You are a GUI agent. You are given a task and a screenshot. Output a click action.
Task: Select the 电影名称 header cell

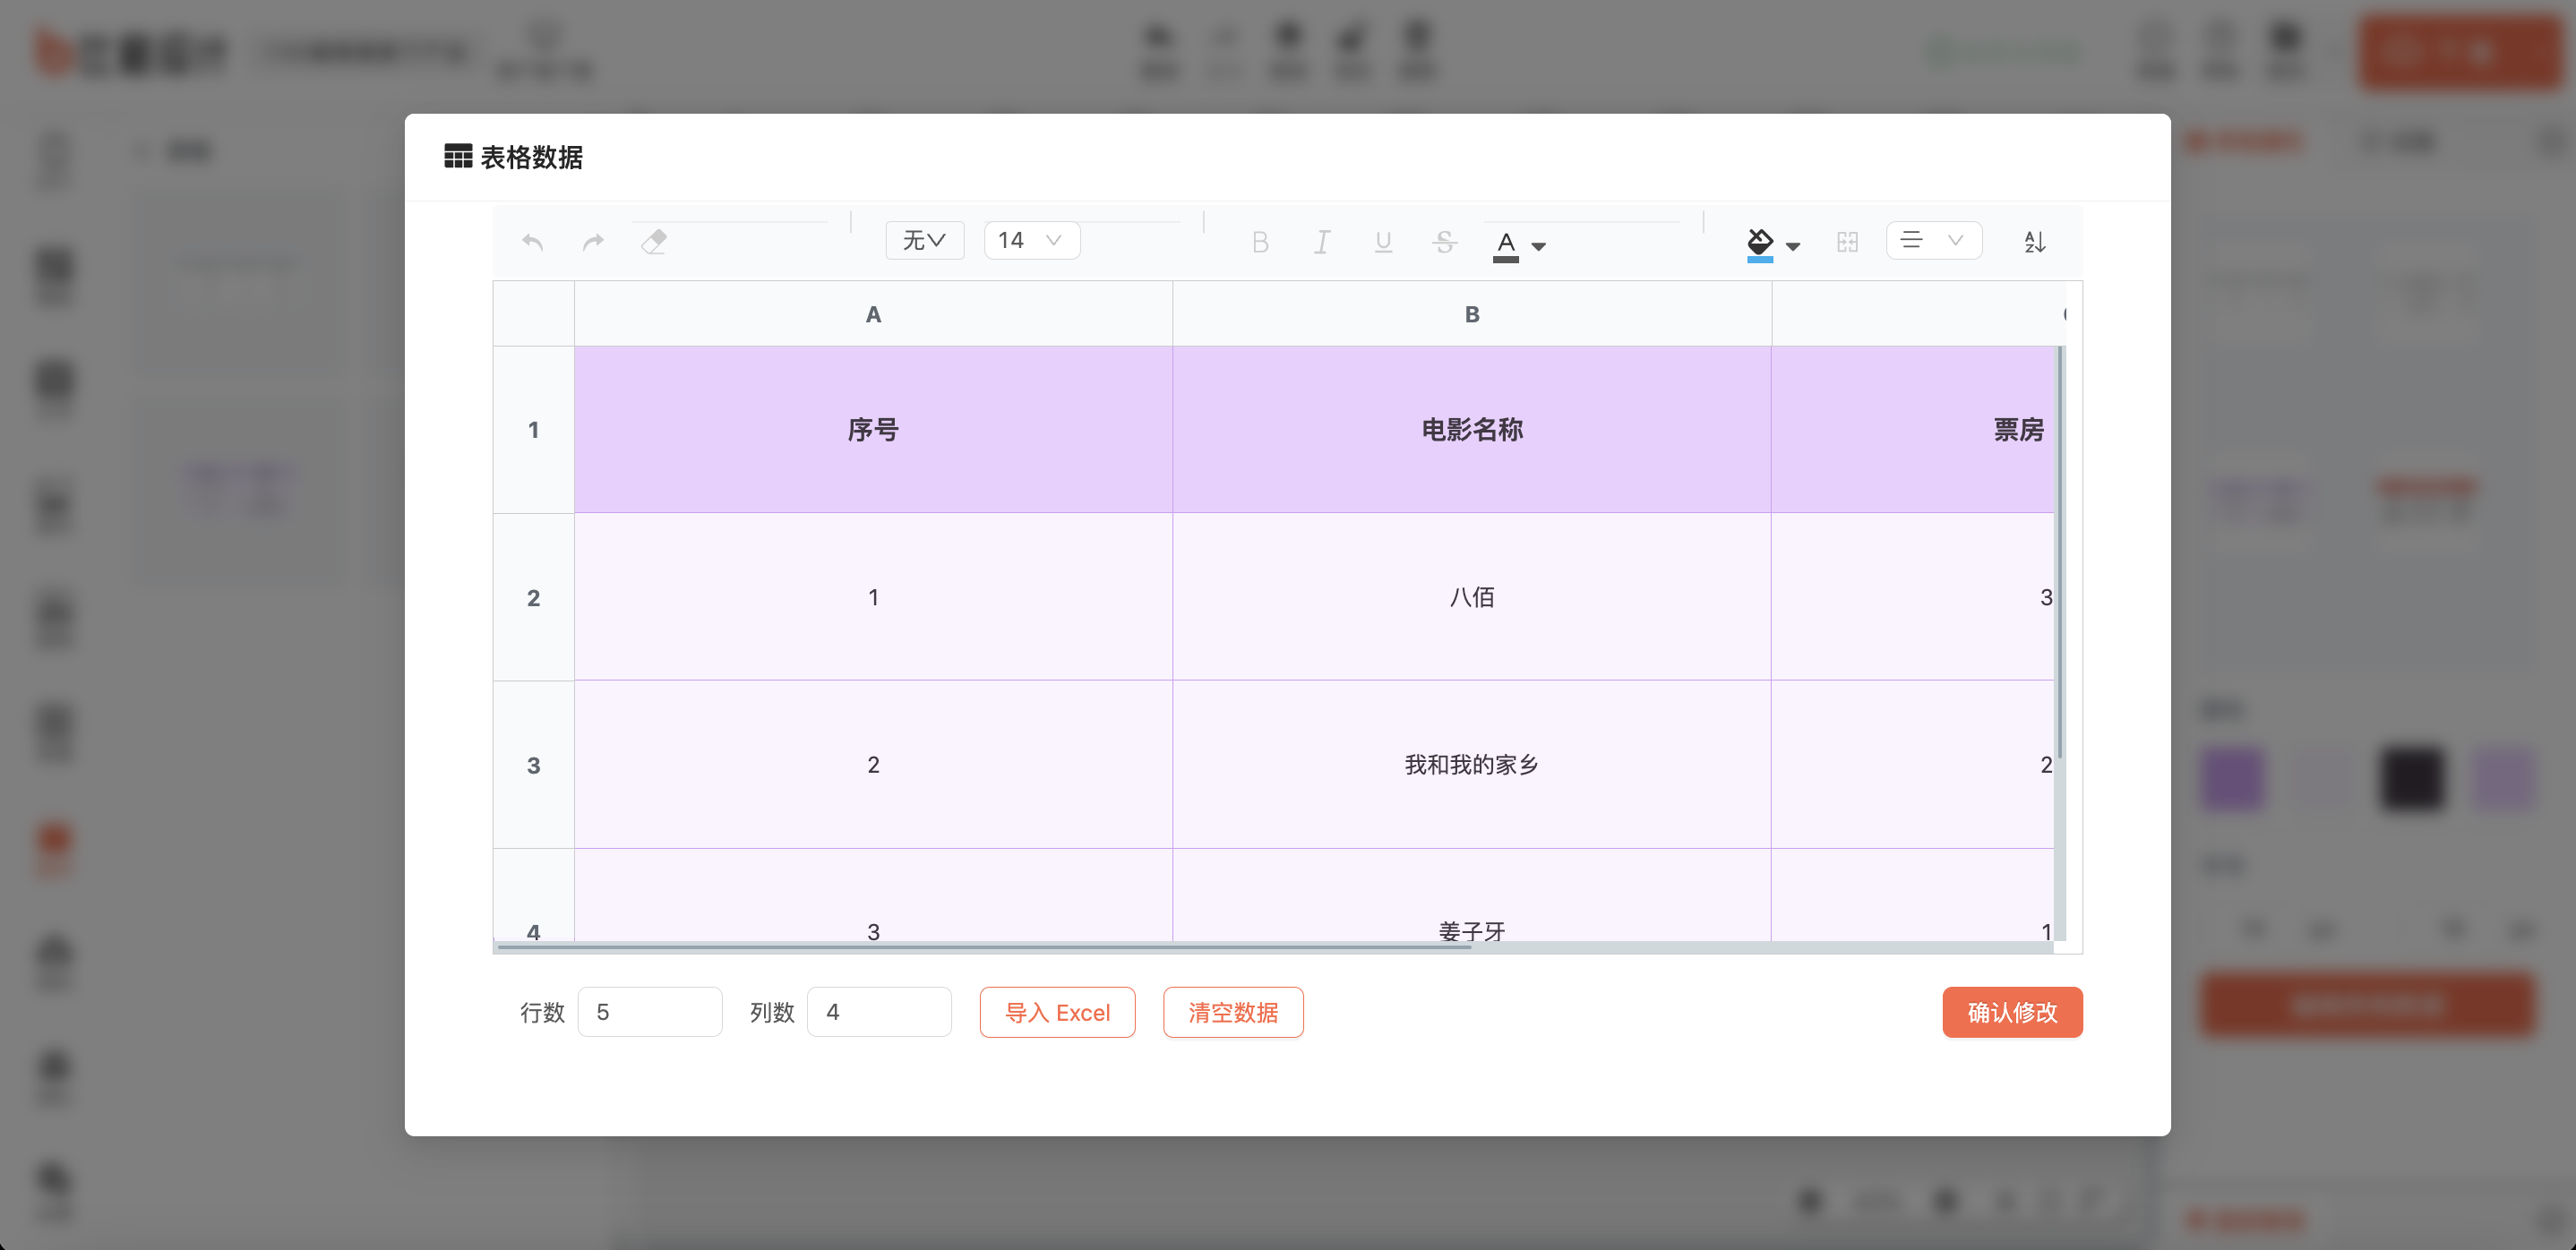click(x=1472, y=430)
